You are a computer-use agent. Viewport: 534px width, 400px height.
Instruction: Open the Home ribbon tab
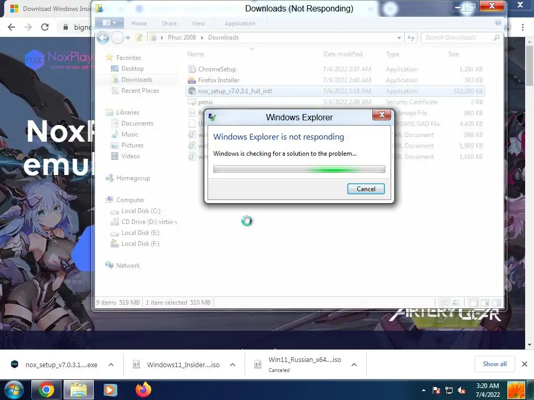(139, 23)
